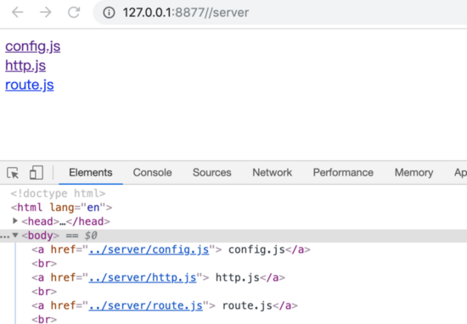Open the route.js link on the page
467x324 pixels.
coord(30,85)
